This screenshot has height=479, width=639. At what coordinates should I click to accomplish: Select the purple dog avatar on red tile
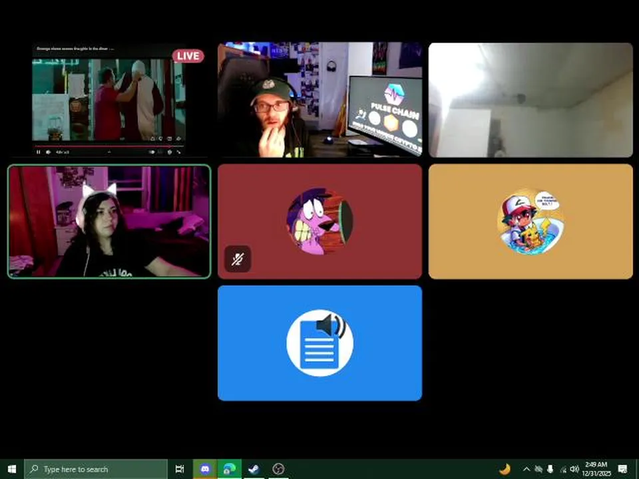tap(320, 221)
